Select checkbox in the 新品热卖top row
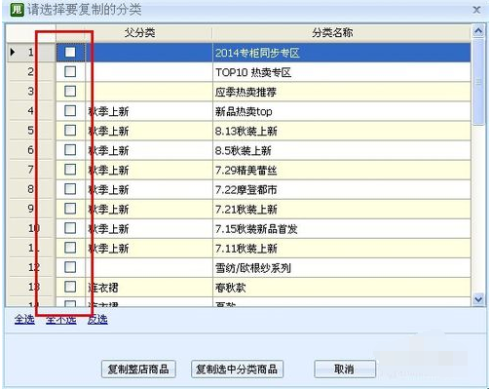491x390 pixels. pyautogui.click(x=70, y=111)
